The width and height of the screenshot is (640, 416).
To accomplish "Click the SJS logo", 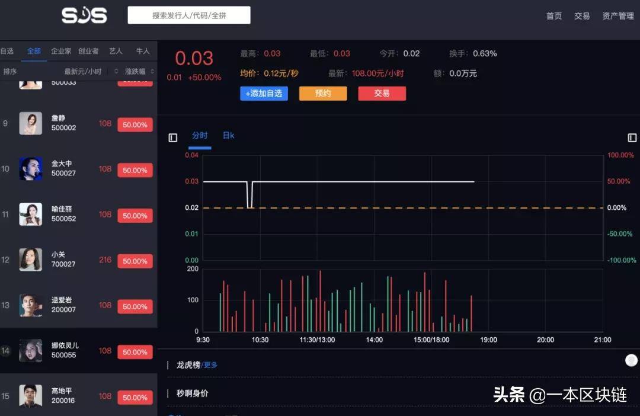I will point(84,15).
